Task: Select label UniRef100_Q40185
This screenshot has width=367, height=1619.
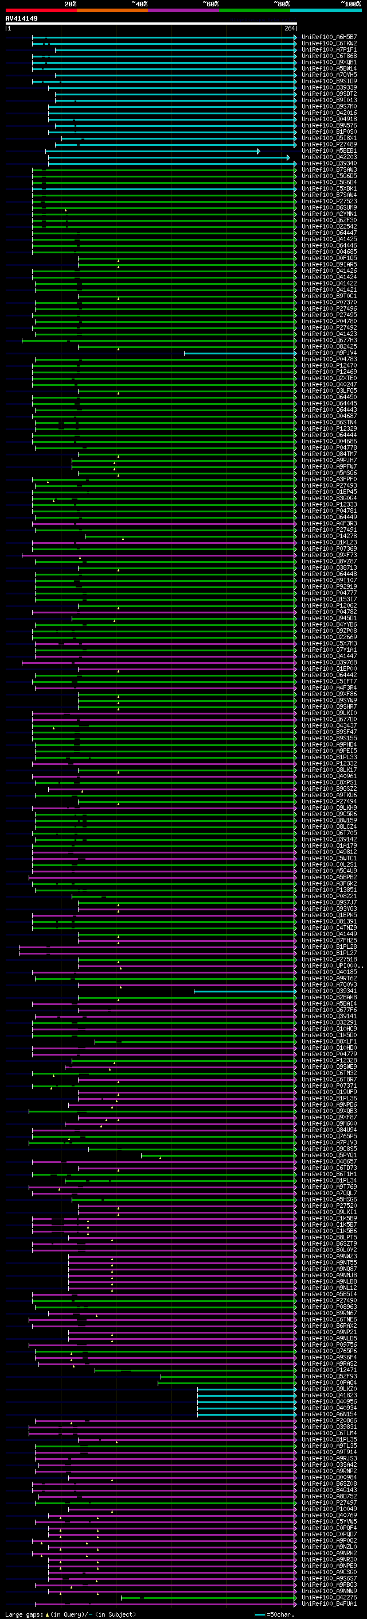Action: click(329, 972)
